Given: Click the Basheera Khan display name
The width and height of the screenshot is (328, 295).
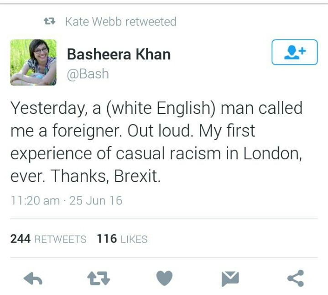Looking at the screenshot, I should 119,54.
